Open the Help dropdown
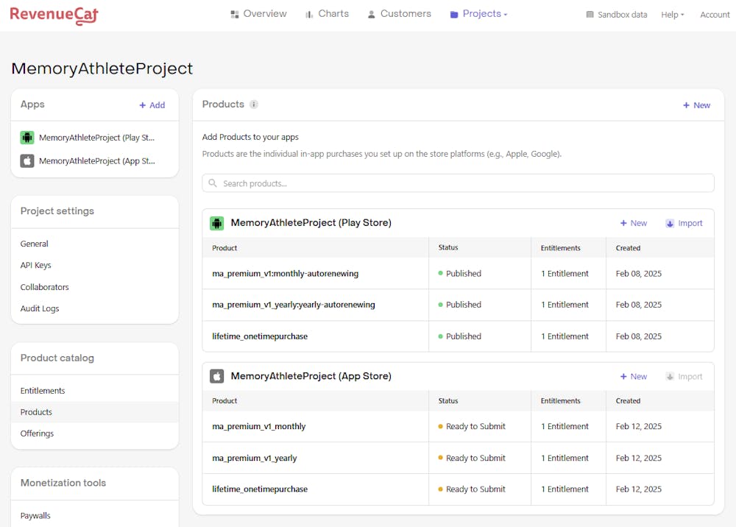This screenshot has width=736, height=527. coord(672,15)
